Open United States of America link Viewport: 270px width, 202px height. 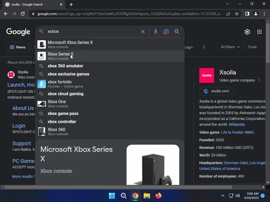[x=220, y=169]
